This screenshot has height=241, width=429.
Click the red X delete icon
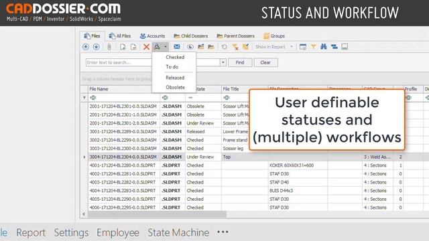point(146,47)
